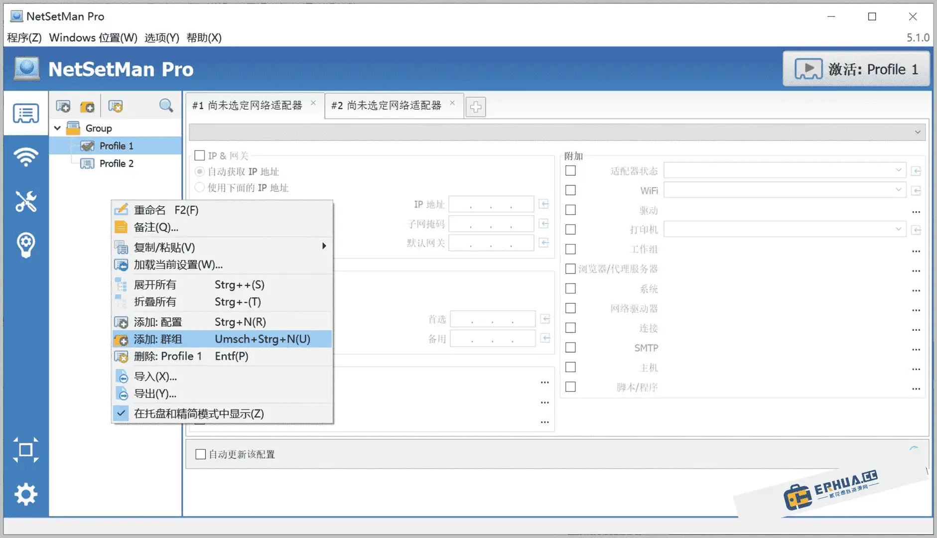Open 驱动 settings ellipsis
The width and height of the screenshot is (937, 538).
[916, 212]
